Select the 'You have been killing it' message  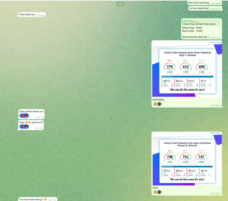[38, 199]
